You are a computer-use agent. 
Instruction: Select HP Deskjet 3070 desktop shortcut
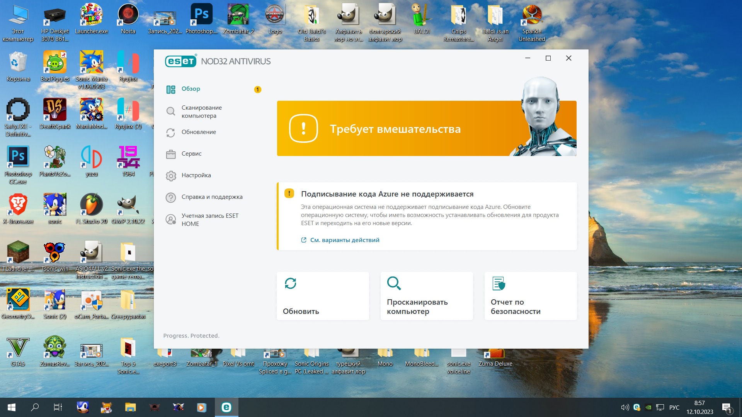coord(55,23)
